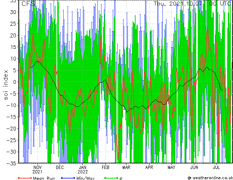Click the '2022' year label under JAN
This screenshot has width=233, height=180.
point(83,172)
